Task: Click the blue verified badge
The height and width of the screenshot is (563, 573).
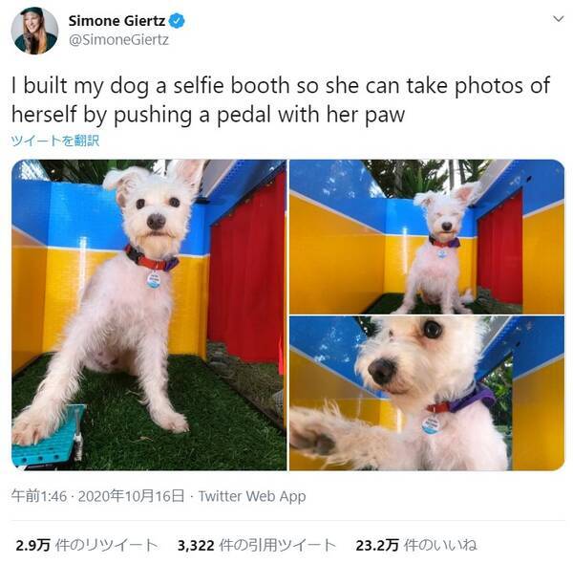Action: click(177, 21)
